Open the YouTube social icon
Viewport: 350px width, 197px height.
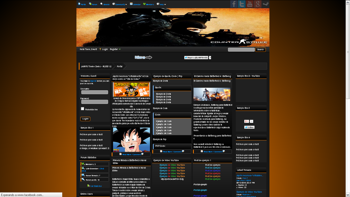pyautogui.click(x=250, y=4)
